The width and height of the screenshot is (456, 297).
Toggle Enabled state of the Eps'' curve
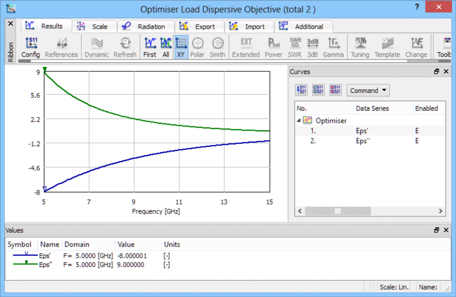417,141
